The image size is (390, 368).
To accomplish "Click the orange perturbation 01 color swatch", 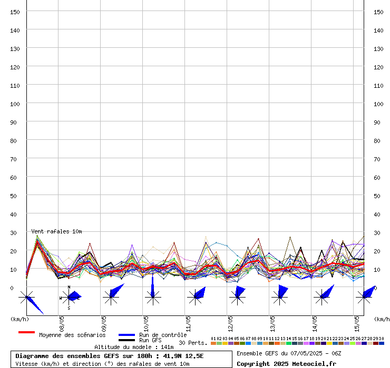I will pyautogui.click(x=213, y=343).
